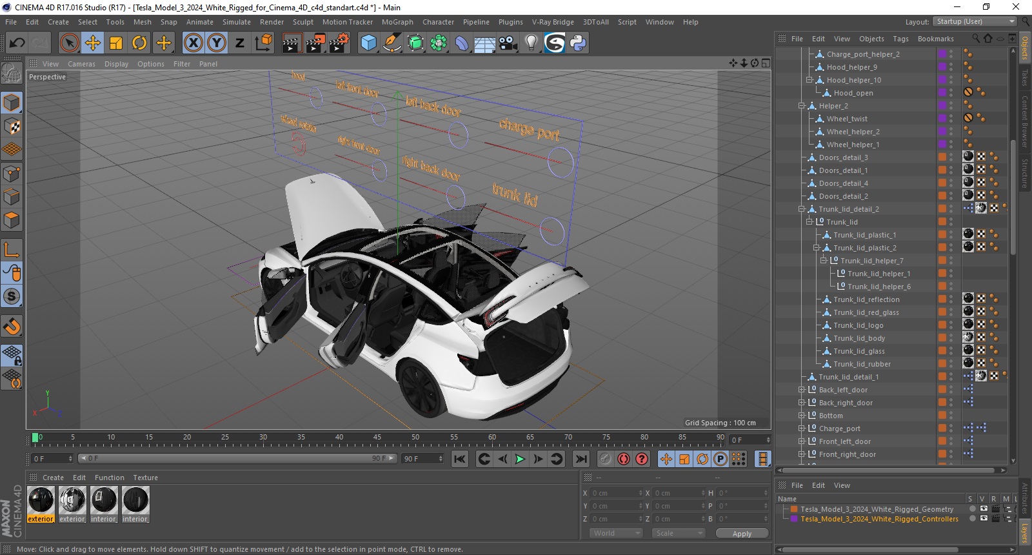Toggle visibility dots for Bottom

951,416
